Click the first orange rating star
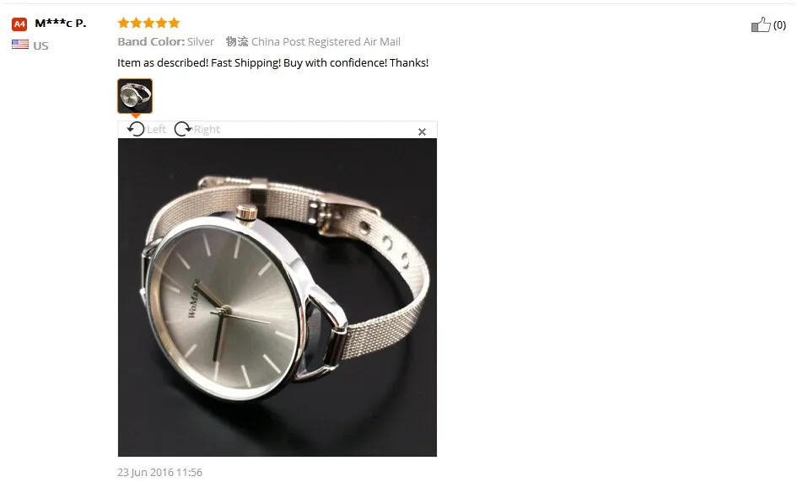Image resolution: width=797 pixels, height=482 pixels. click(x=123, y=23)
